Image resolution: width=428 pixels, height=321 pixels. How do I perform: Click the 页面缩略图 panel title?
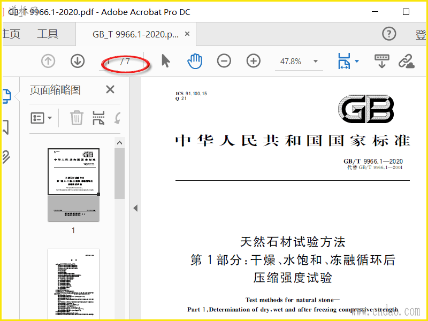coord(56,90)
